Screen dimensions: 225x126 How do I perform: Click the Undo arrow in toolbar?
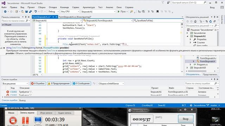point(36,12)
